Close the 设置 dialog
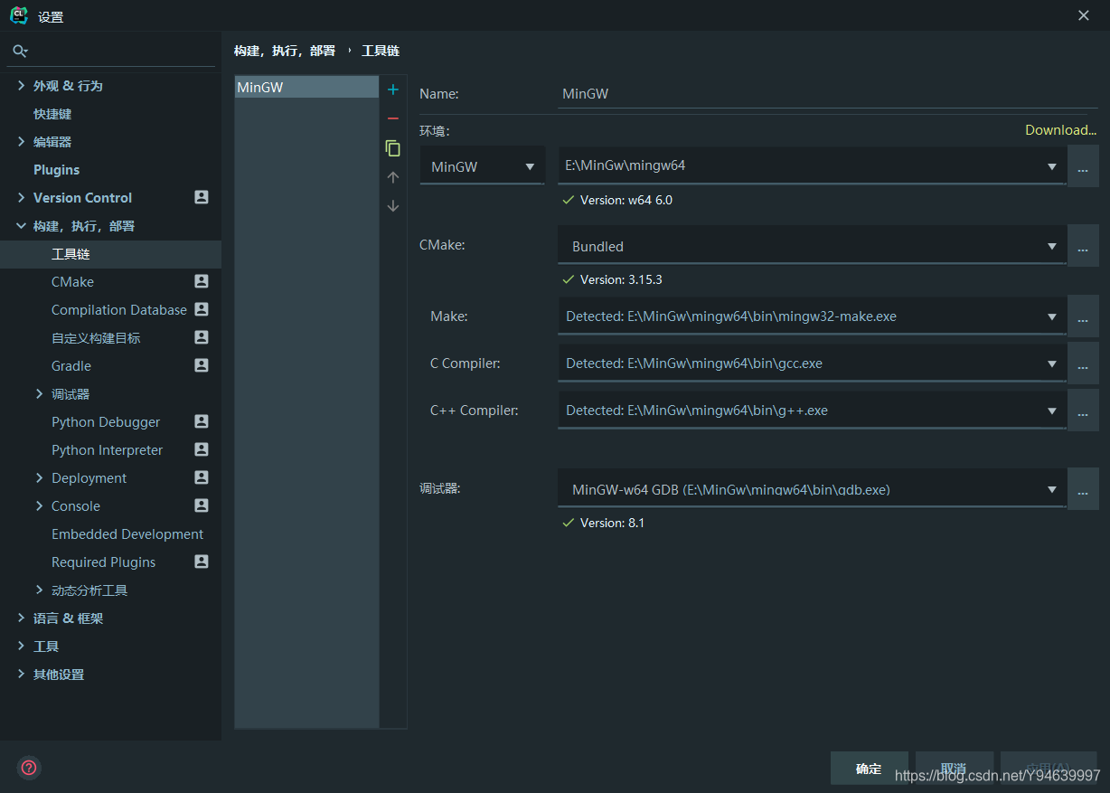The width and height of the screenshot is (1110, 793). click(1084, 15)
